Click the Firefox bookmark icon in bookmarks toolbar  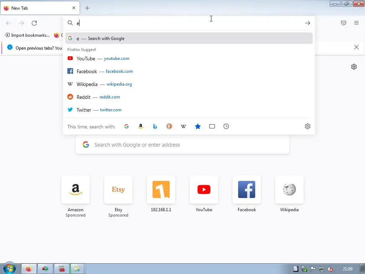coord(57,35)
